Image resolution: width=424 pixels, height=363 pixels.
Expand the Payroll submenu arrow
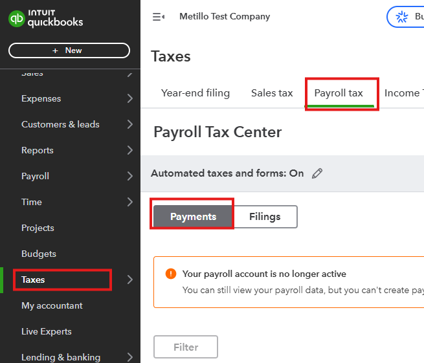(130, 176)
